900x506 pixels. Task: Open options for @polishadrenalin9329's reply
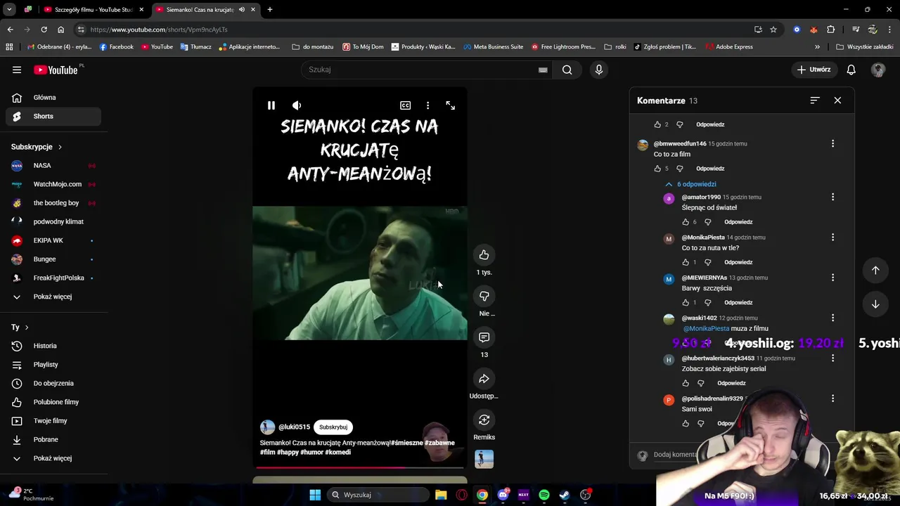pos(832,398)
